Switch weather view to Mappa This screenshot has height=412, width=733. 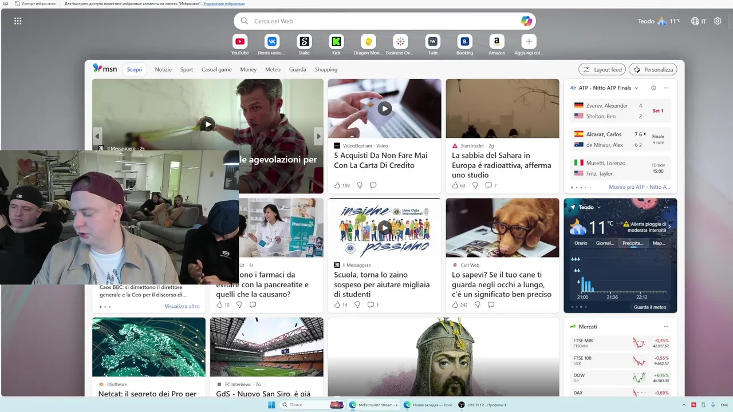[659, 243]
